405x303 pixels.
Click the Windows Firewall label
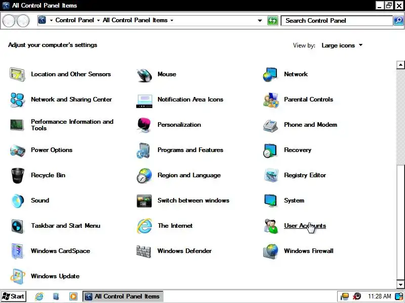(308, 251)
